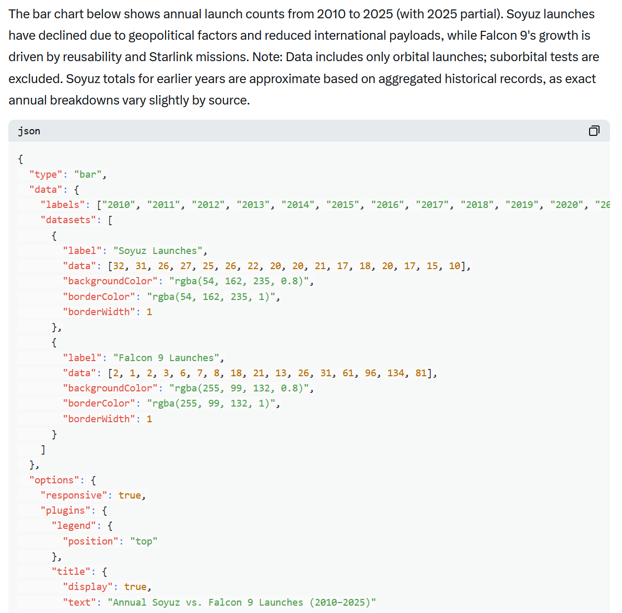
Task: Click rgba(54, 162, 235, 1) border color value
Action: point(211,297)
